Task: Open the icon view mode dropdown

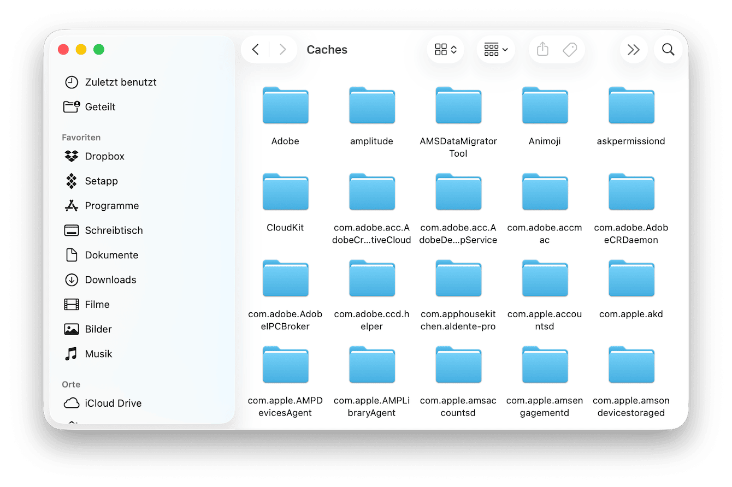Action: pos(446,50)
